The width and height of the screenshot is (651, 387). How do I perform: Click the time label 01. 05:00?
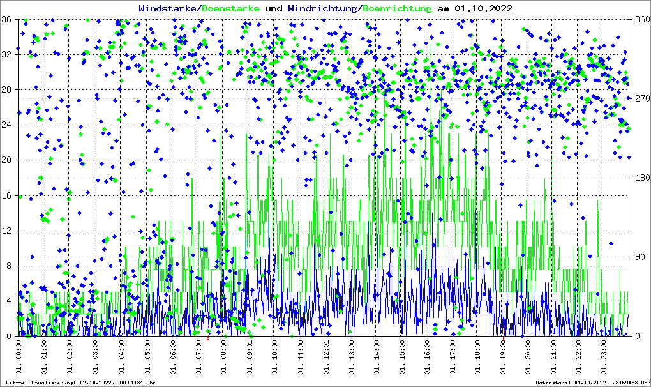click(147, 358)
